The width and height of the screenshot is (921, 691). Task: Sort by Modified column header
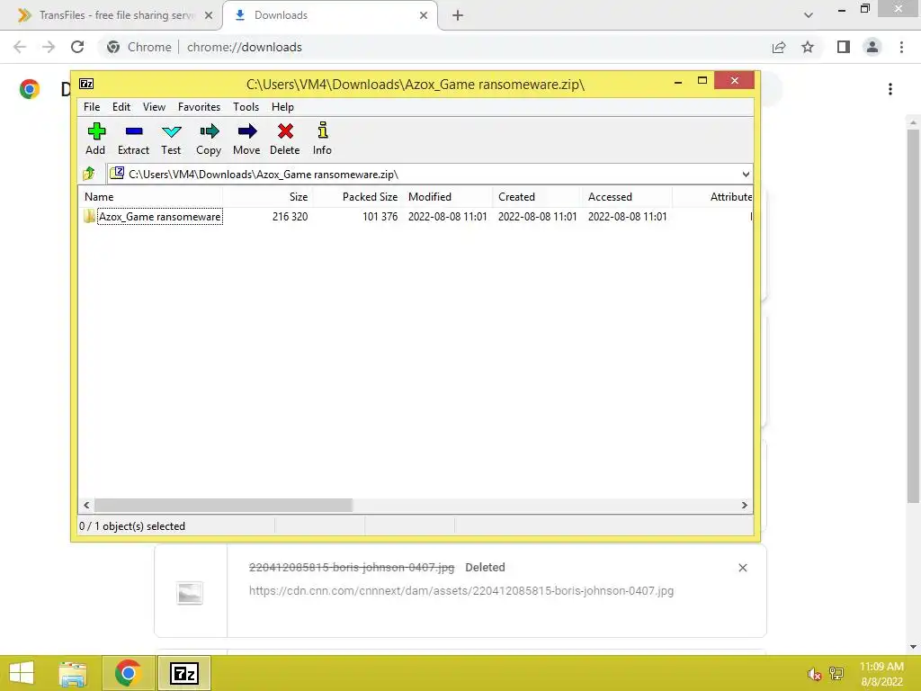pos(448,197)
